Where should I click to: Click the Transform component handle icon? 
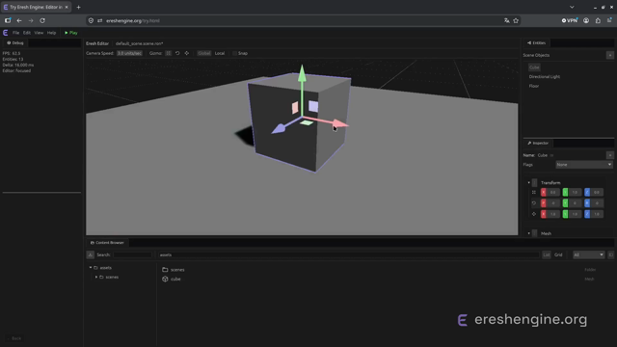(534, 182)
